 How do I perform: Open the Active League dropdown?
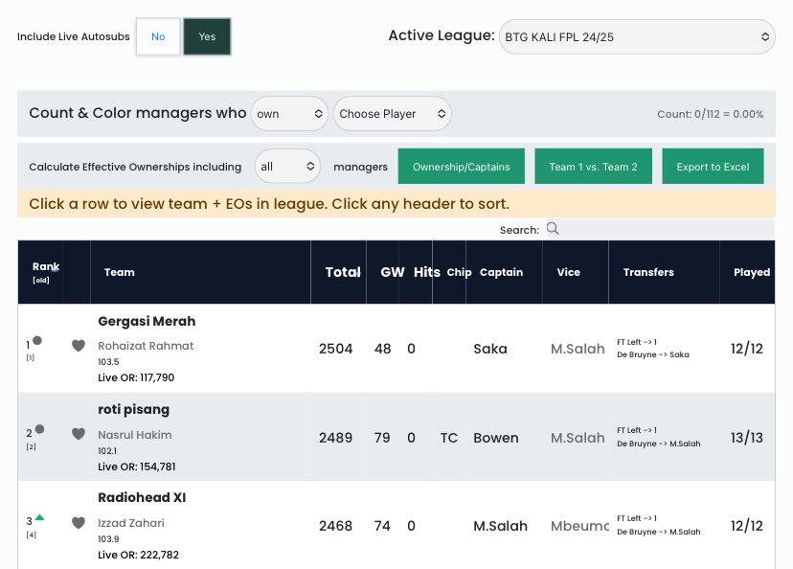637,37
